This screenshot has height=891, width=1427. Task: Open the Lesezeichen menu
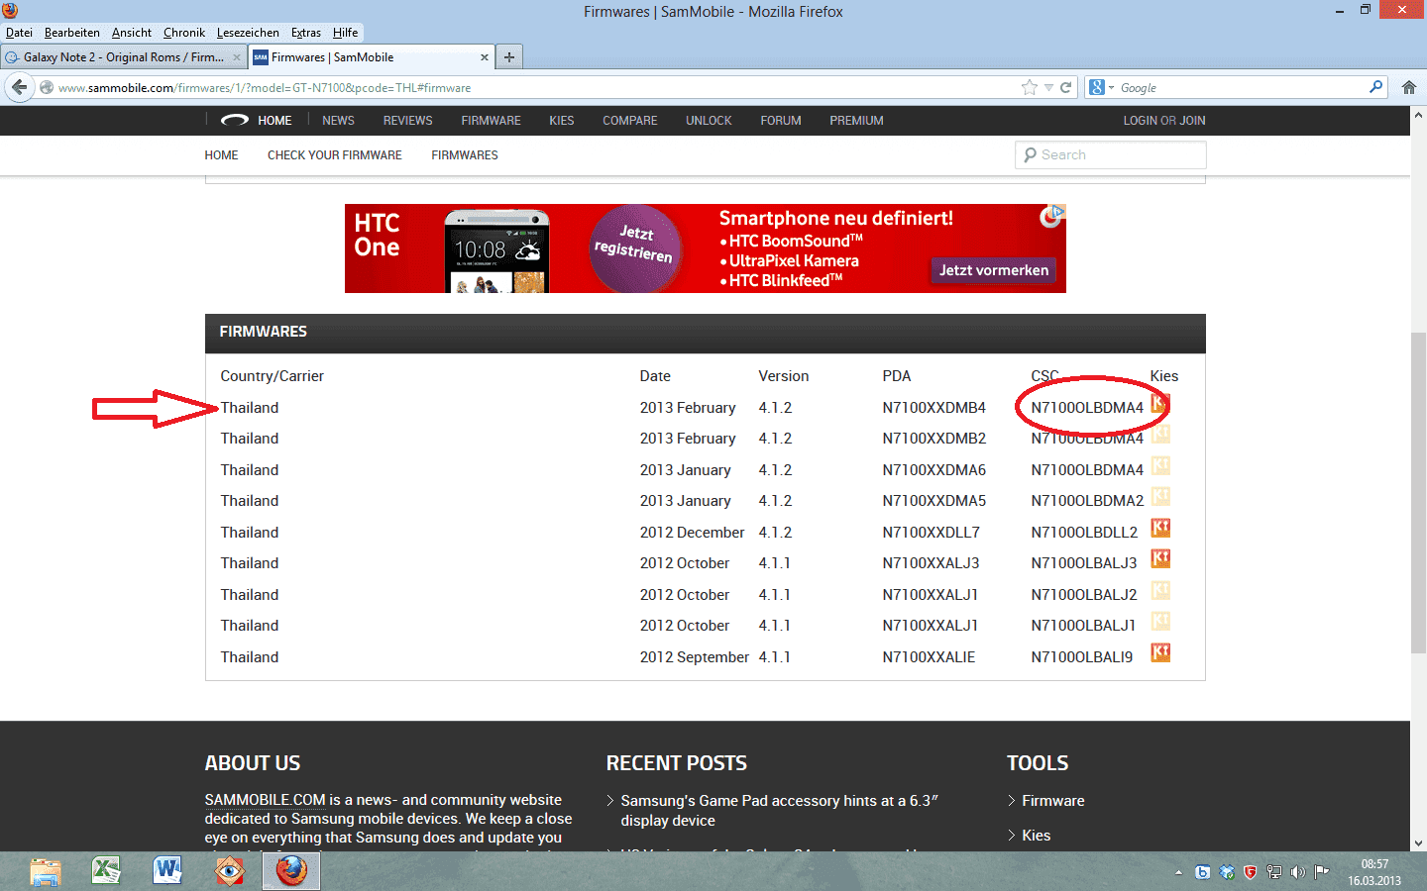coord(248,33)
